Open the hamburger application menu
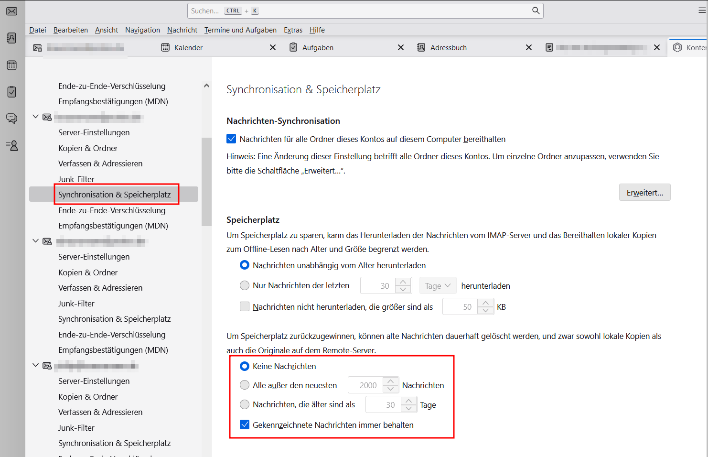Screen dimensions: 708x457 click(702, 11)
